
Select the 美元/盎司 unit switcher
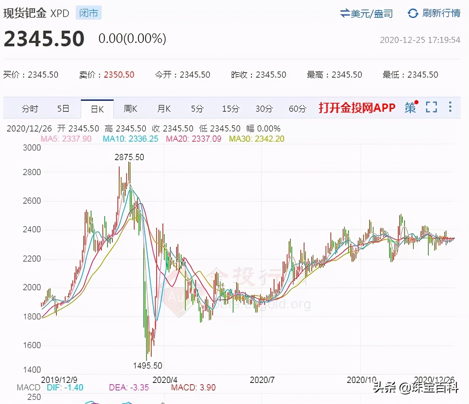[370, 14]
